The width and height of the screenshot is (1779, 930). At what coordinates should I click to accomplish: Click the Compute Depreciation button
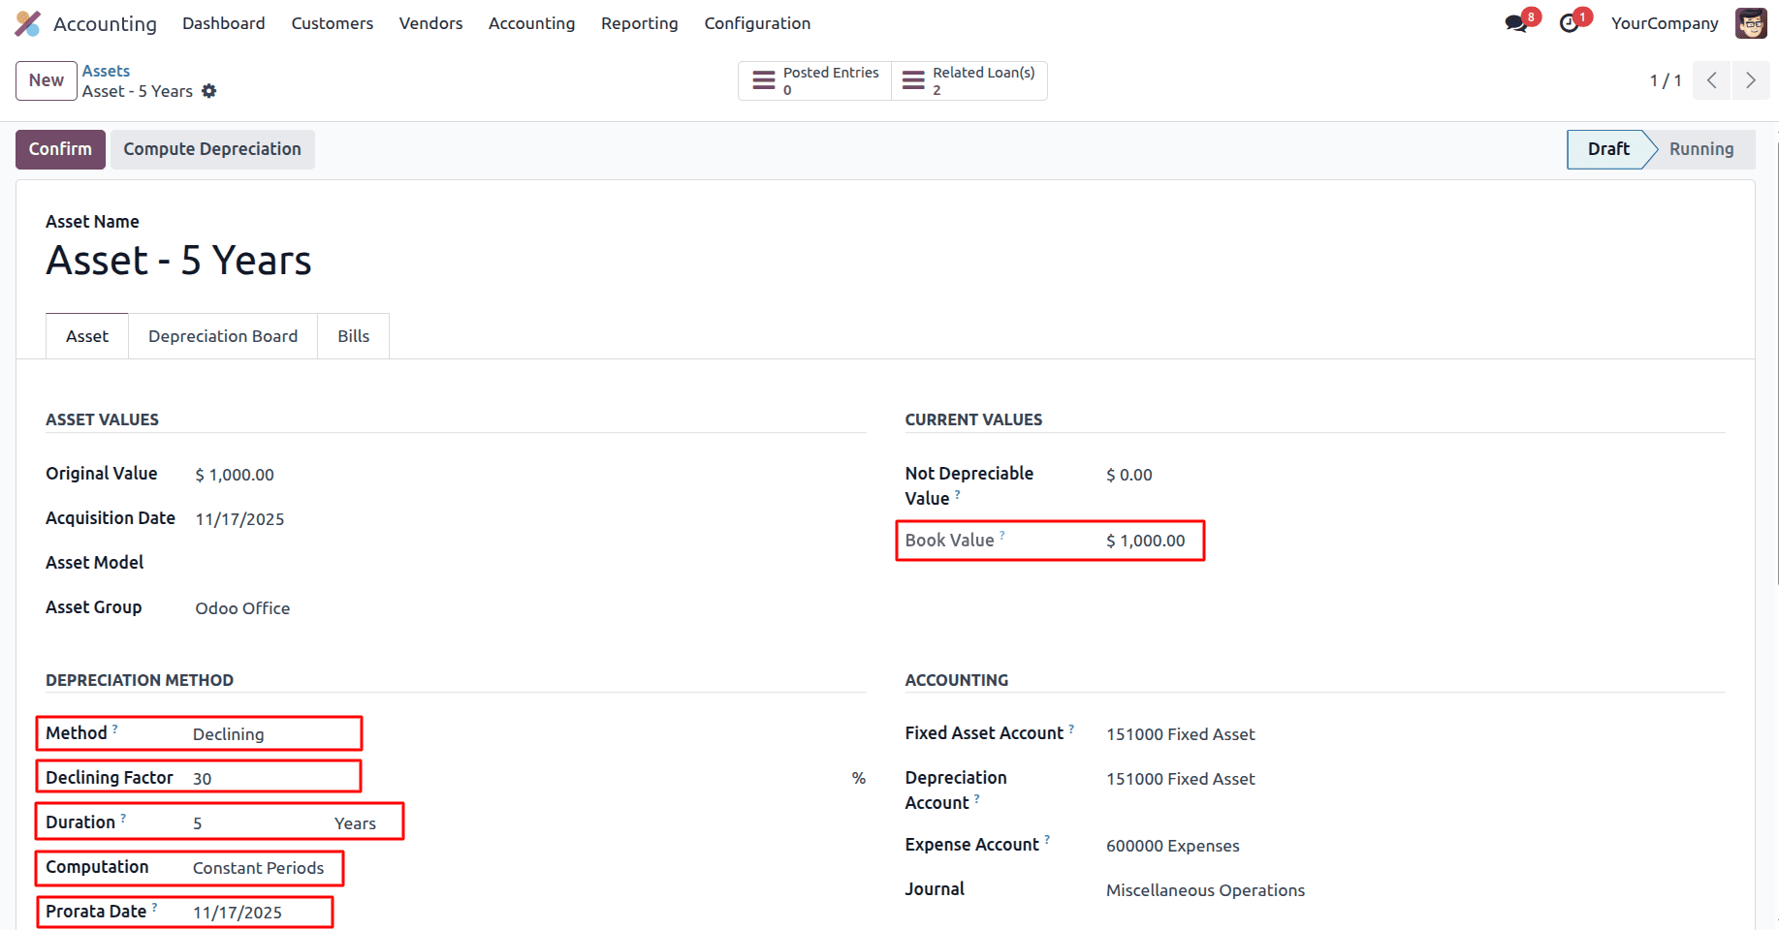[x=212, y=149]
